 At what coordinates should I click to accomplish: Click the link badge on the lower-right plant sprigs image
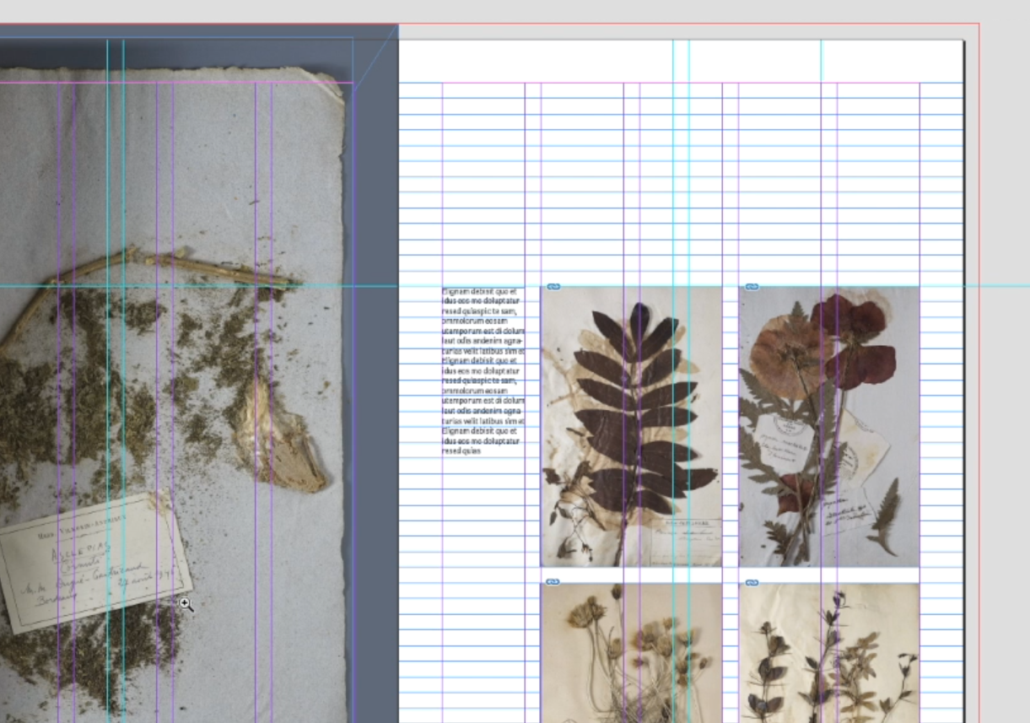752,582
